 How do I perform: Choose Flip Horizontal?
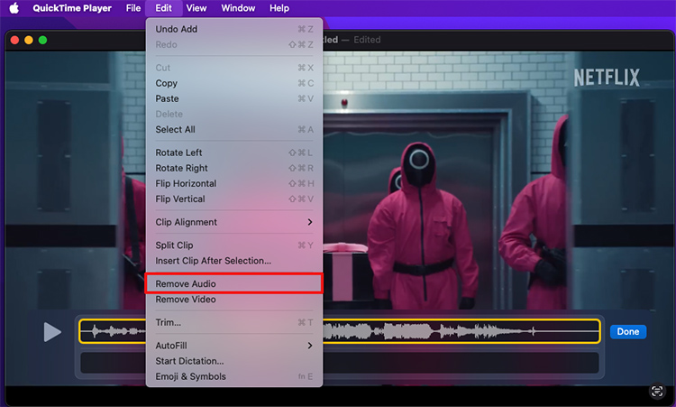click(x=234, y=184)
